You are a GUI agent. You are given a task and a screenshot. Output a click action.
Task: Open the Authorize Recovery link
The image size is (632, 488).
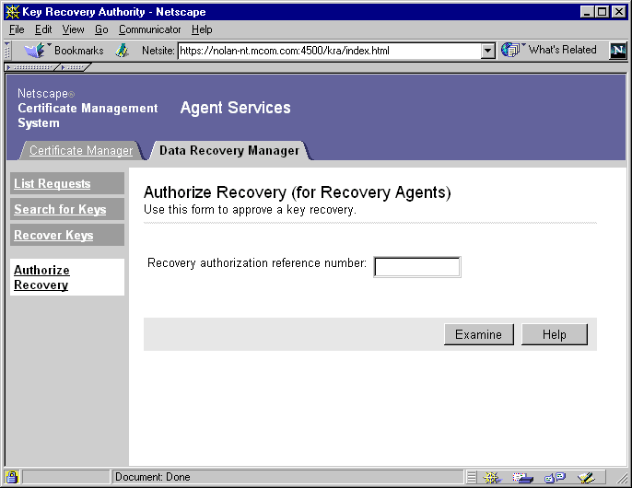click(x=41, y=277)
